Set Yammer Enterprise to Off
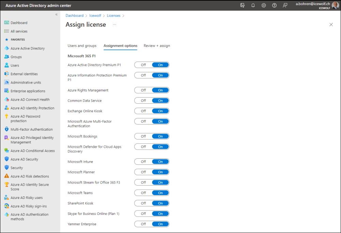This screenshot has height=233, width=341. [x=143, y=224]
